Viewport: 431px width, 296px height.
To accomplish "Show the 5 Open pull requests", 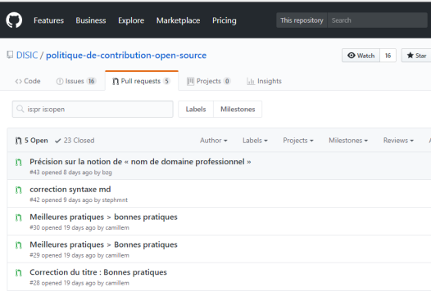I will point(32,141).
